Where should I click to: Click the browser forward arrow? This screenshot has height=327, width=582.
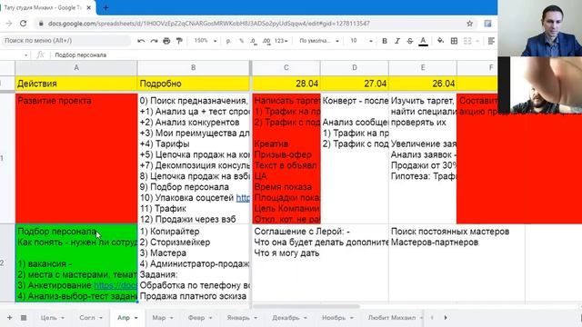[9, 24]
